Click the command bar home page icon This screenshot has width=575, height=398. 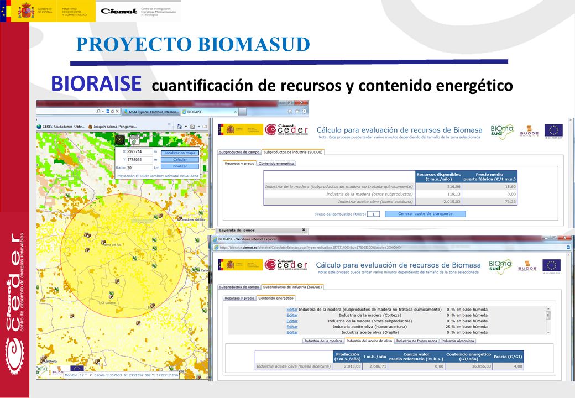(180, 127)
